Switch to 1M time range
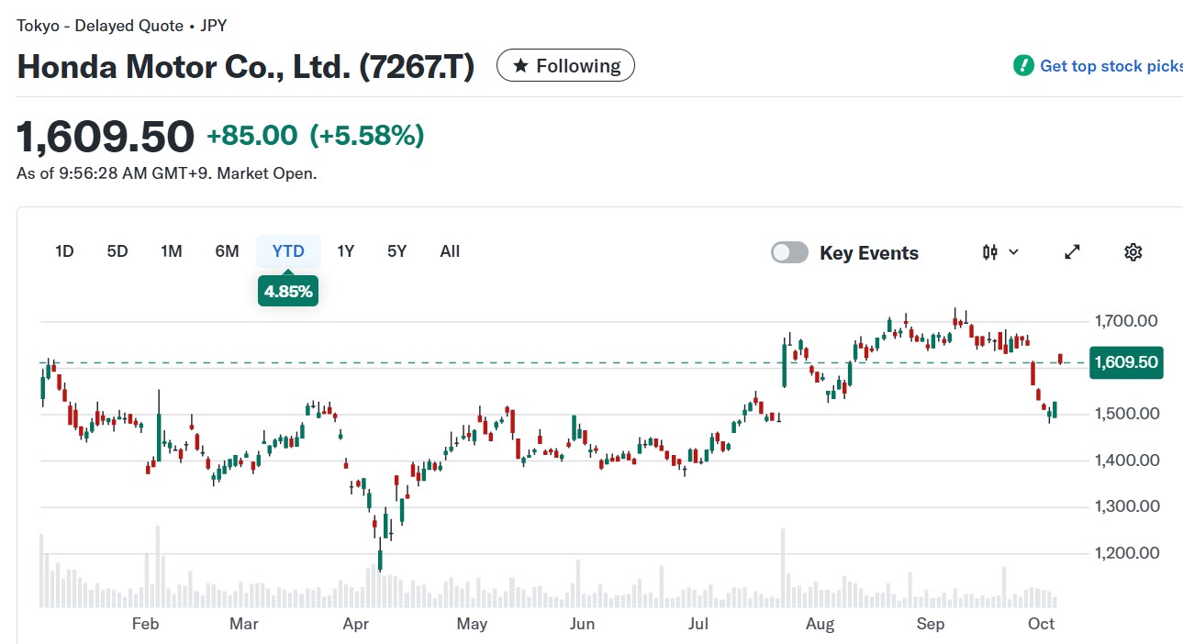This screenshot has height=644, width=1183. (x=172, y=251)
